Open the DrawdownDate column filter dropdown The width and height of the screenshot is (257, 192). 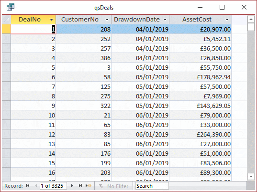tap(165, 20)
